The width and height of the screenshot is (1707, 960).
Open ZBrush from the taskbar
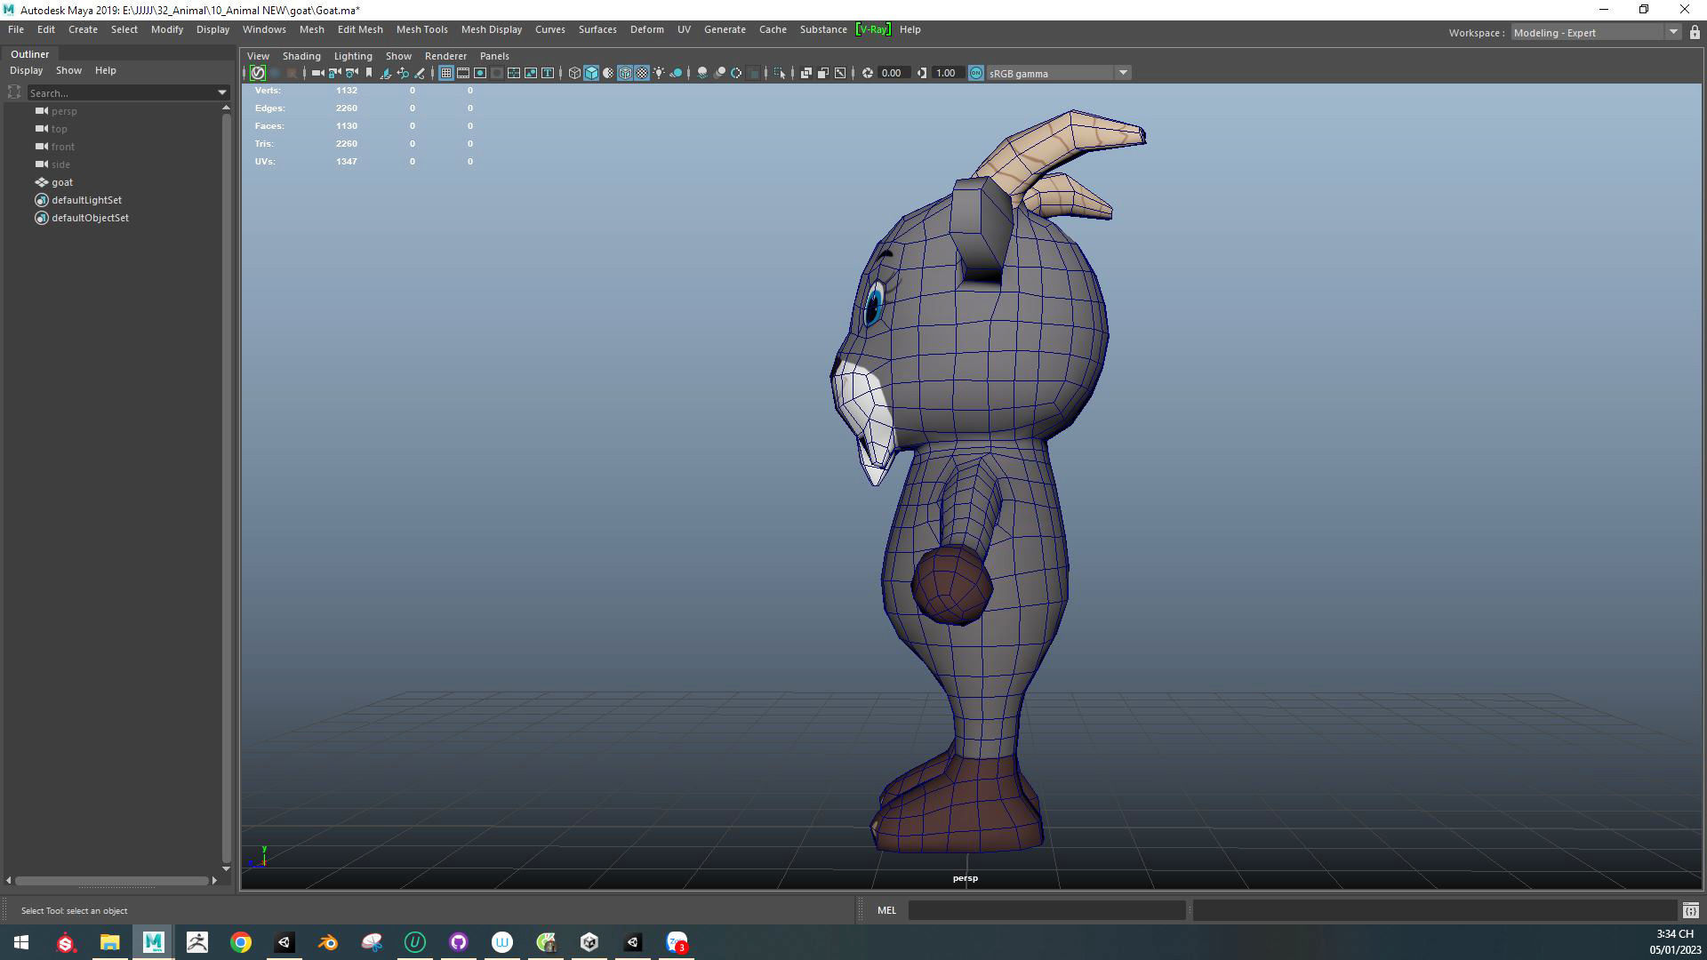[197, 942]
